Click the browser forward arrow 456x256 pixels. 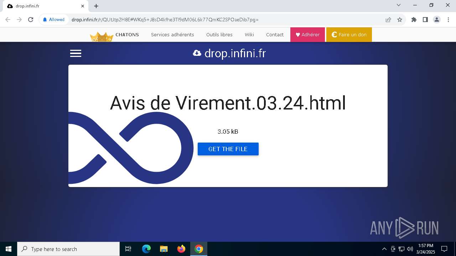point(19,20)
